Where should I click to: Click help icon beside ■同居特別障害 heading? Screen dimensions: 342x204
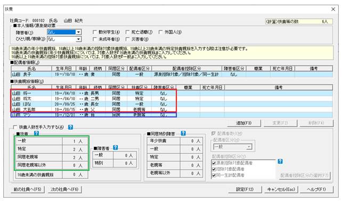(183, 133)
